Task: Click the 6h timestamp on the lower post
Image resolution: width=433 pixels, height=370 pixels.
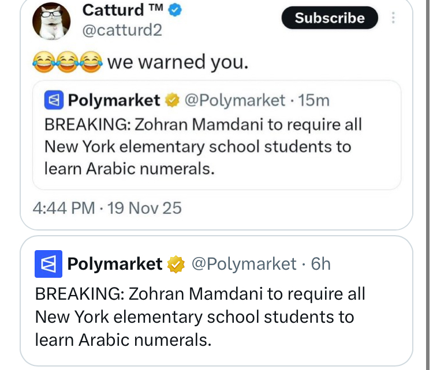Action: (320, 264)
